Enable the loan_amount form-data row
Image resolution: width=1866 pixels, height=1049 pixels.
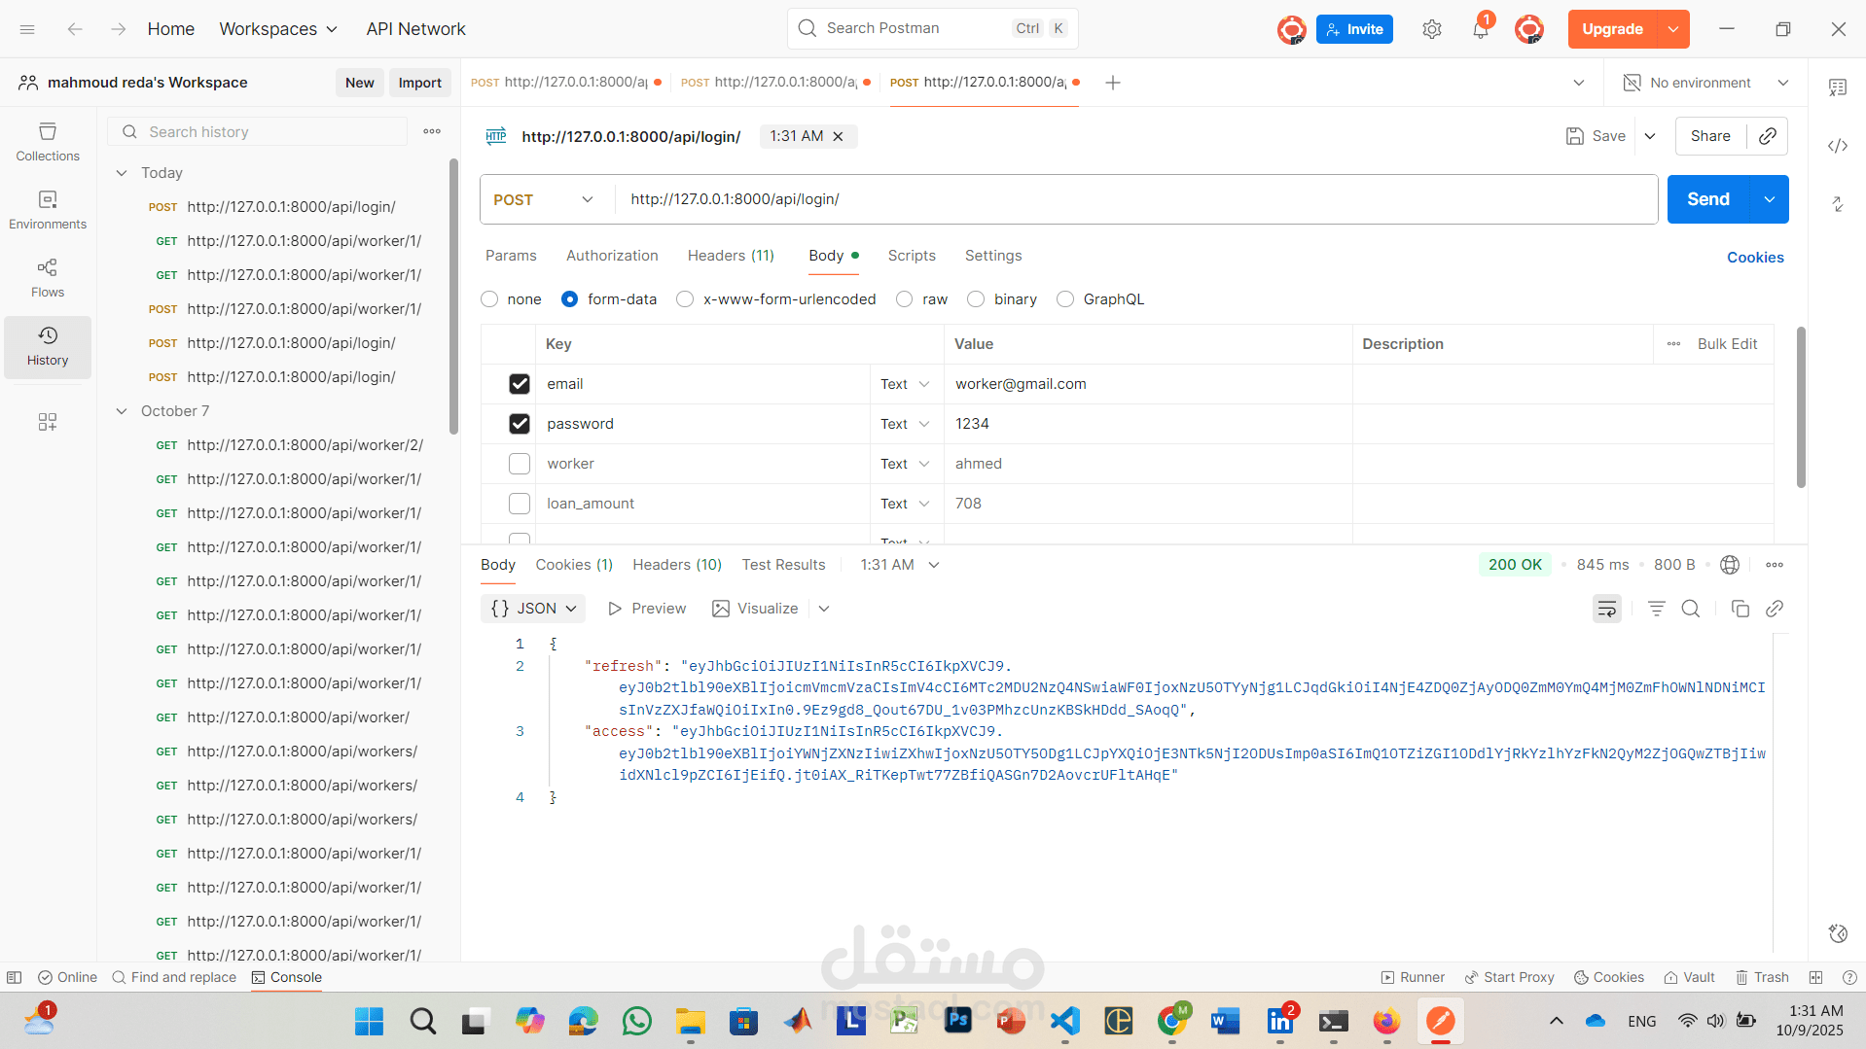pos(520,504)
